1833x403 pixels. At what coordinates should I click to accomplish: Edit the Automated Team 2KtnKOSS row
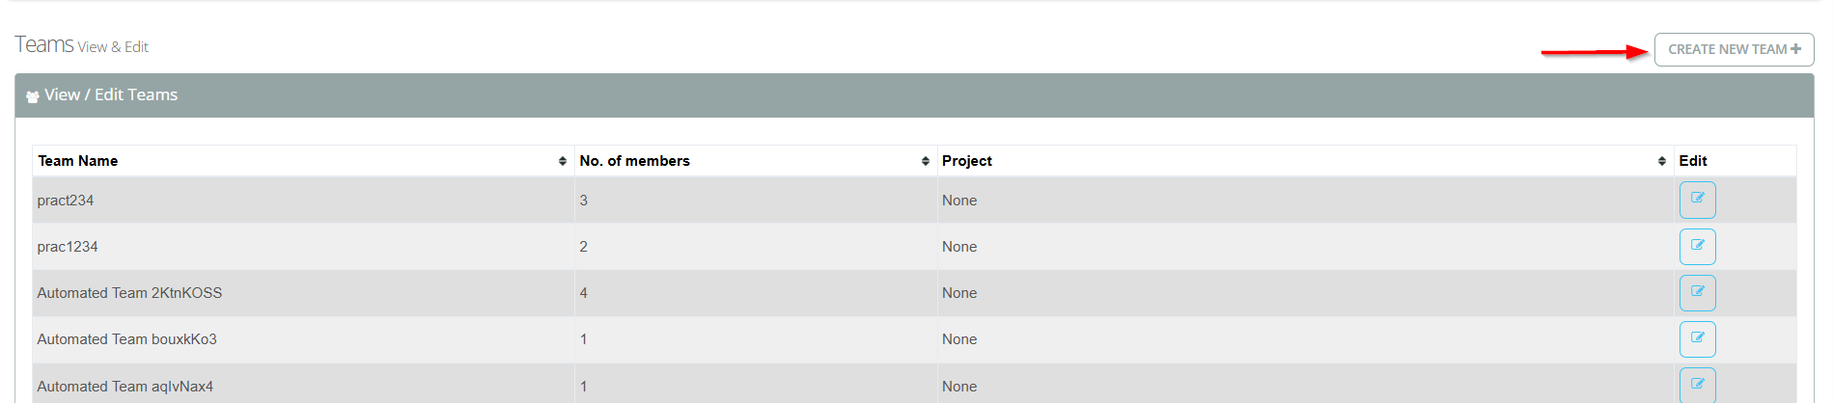tap(1697, 293)
